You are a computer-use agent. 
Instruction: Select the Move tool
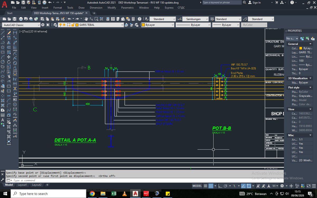point(9,57)
